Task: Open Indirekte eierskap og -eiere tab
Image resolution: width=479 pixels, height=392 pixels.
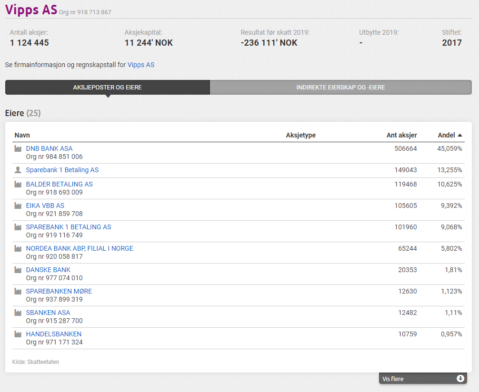Action: [x=340, y=88]
